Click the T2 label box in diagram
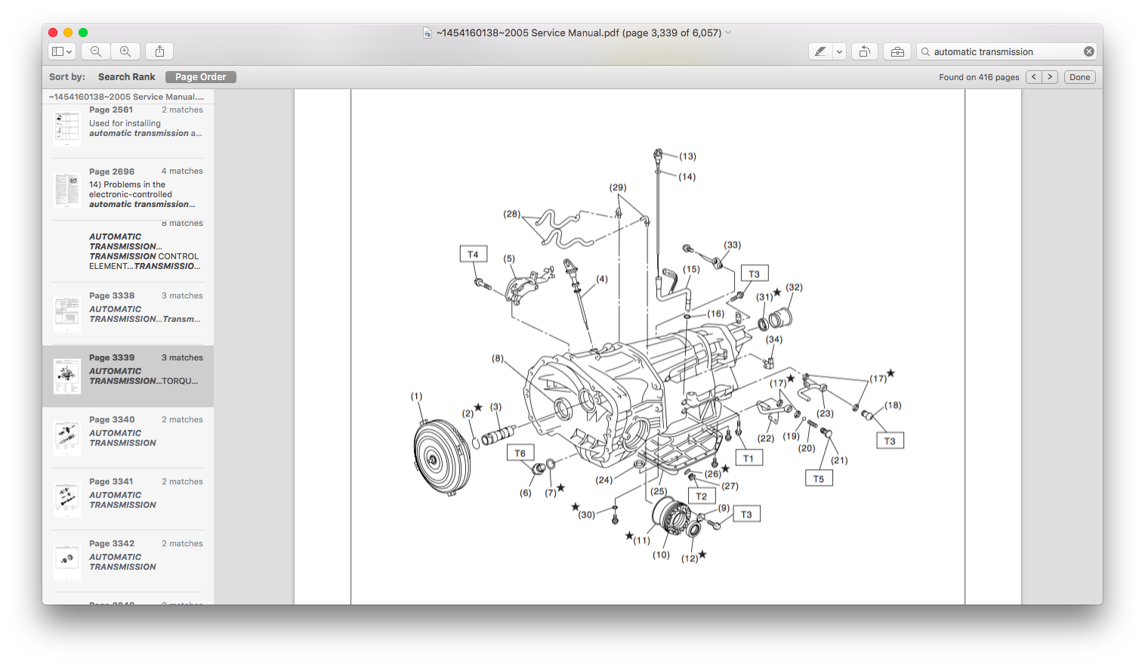Image resolution: width=1145 pixels, height=665 pixels. pos(702,496)
